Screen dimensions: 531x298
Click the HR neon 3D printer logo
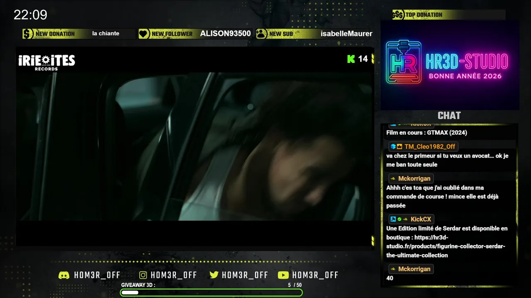click(x=403, y=62)
